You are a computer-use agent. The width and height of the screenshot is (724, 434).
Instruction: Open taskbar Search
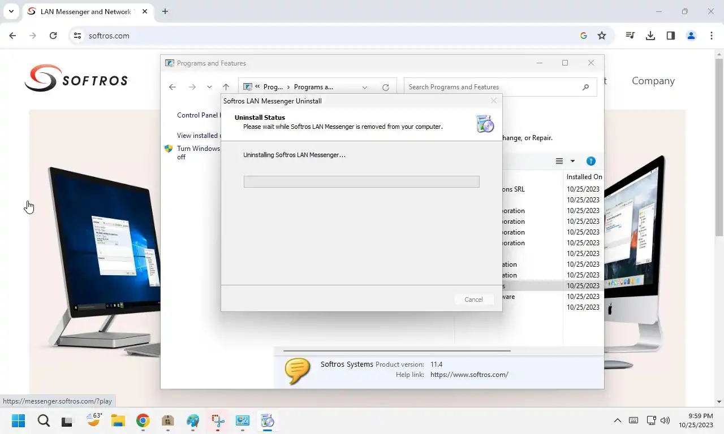pyautogui.click(x=44, y=421)
